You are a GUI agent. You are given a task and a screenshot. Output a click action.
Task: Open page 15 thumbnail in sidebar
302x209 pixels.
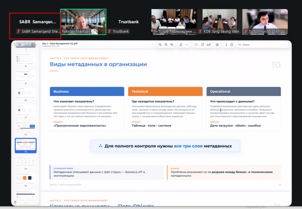(26, 178)
